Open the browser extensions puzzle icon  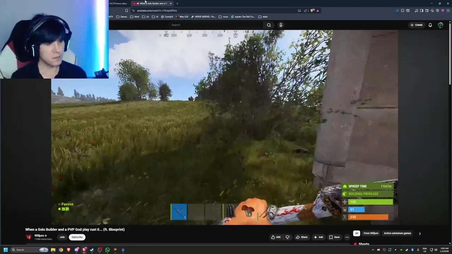click(403, 11)
